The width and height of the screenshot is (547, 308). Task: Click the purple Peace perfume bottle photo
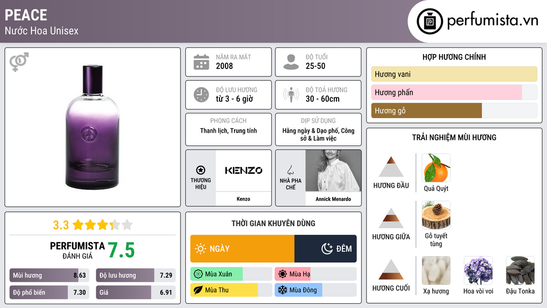tap(93, 127)
